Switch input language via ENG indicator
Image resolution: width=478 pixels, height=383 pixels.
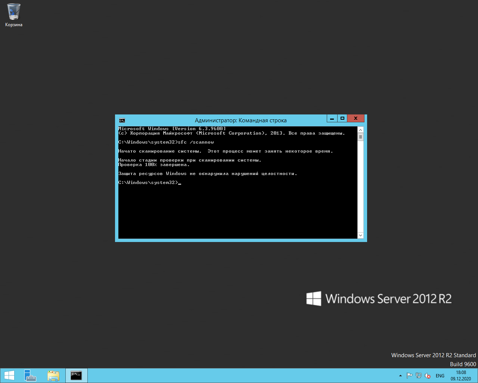440,376
